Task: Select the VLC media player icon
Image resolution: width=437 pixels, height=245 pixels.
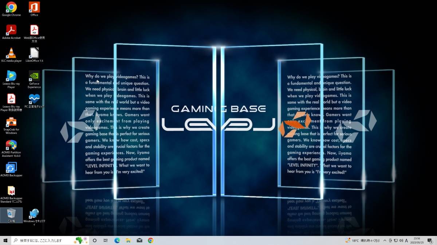Action: click(11, 55)
